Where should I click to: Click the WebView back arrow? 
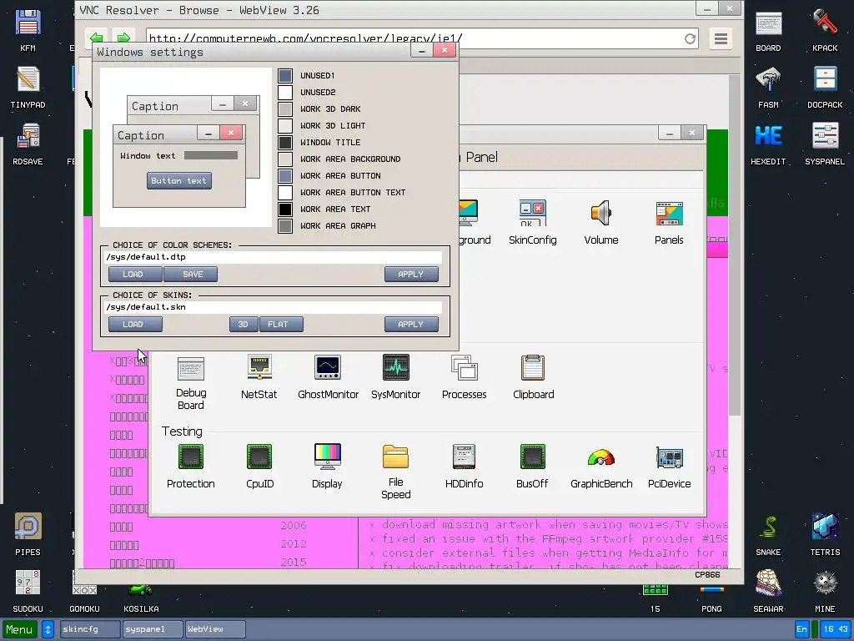pos(97,38)
